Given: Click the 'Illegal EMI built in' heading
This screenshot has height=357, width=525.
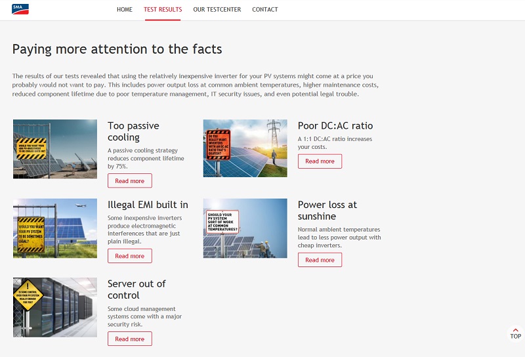Looking at the screenshot, I should [x=148, y=205].
